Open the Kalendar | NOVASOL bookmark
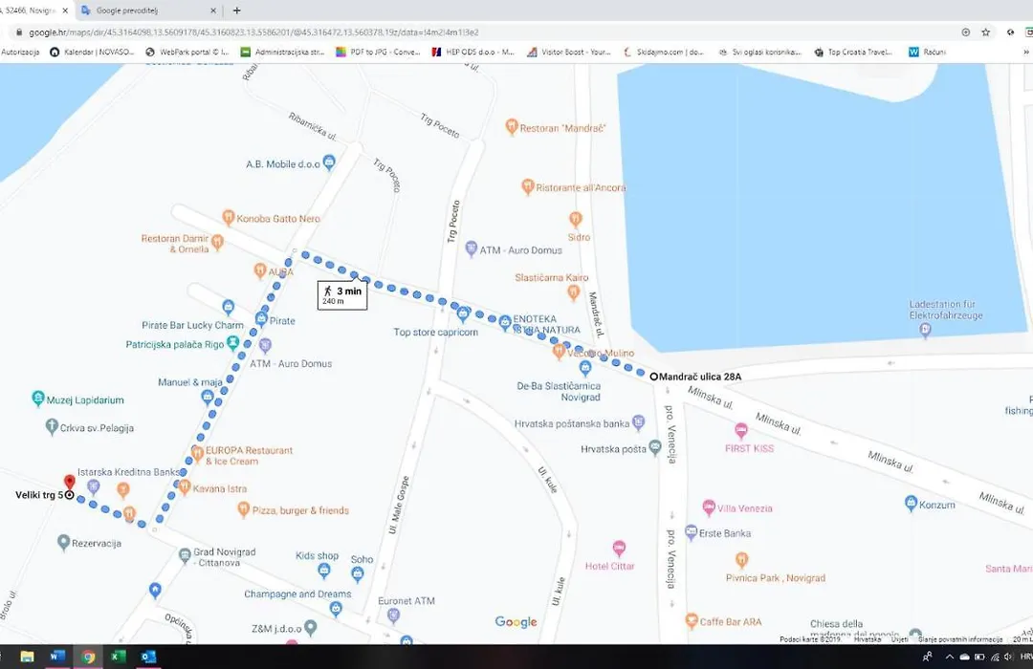This screenshot has height=669, width=1033. (x=92, y=52)
